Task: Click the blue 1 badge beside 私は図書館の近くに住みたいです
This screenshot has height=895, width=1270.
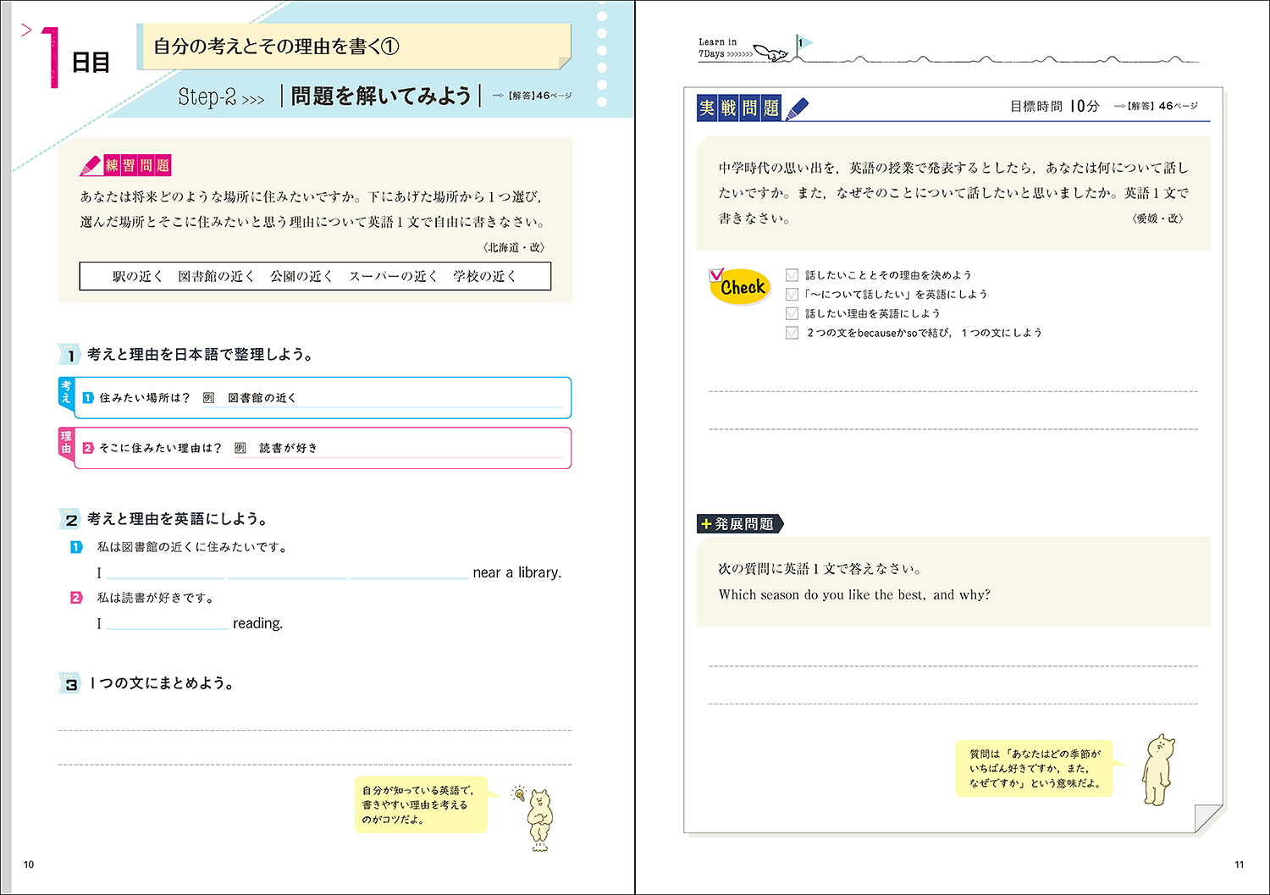Action: point(76,547)
